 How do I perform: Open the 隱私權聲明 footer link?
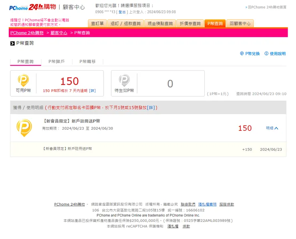[x=207, y=204]
